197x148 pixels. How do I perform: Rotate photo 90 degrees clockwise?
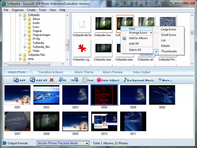(75, 80)
